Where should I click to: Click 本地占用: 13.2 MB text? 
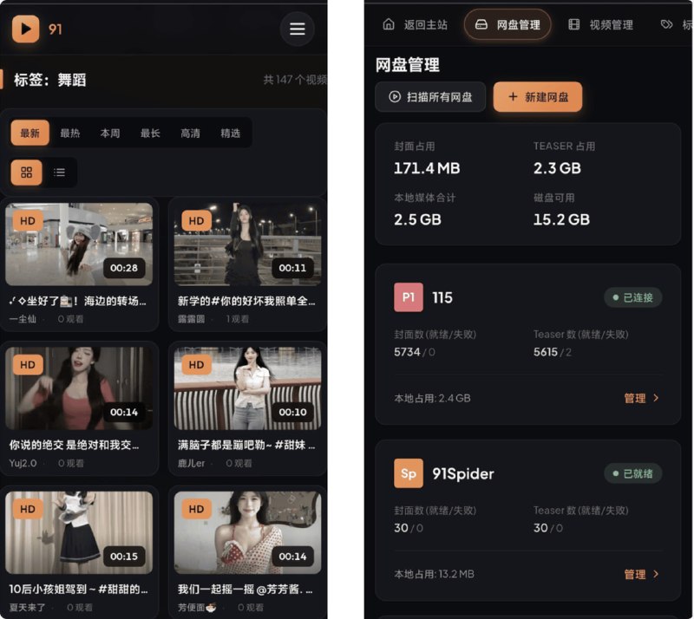click(434, 574)
